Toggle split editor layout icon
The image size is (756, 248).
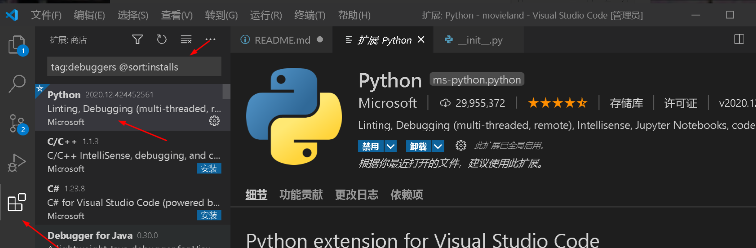pos(739,39)
